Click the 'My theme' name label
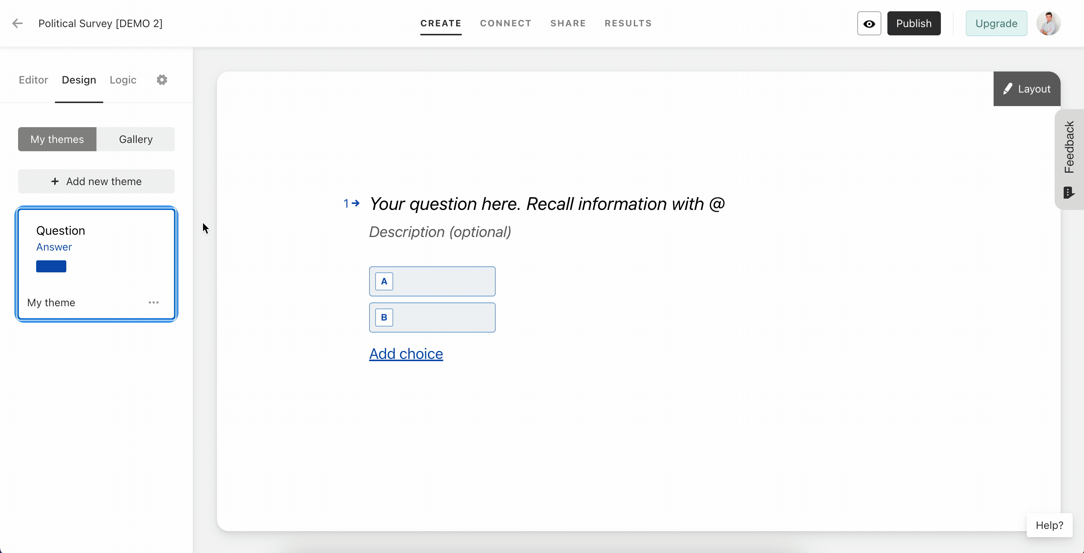This screenshot has width=1084, height=553. [x=51, y=302]
